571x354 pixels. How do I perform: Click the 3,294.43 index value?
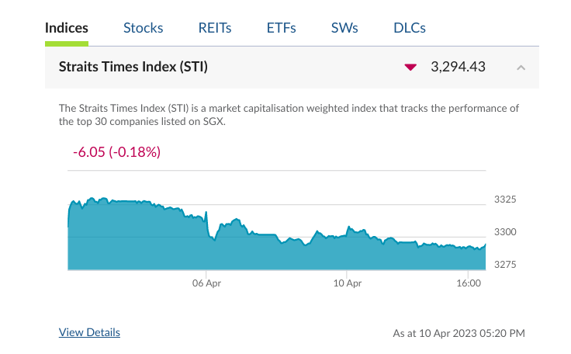[x=458, y=67]
